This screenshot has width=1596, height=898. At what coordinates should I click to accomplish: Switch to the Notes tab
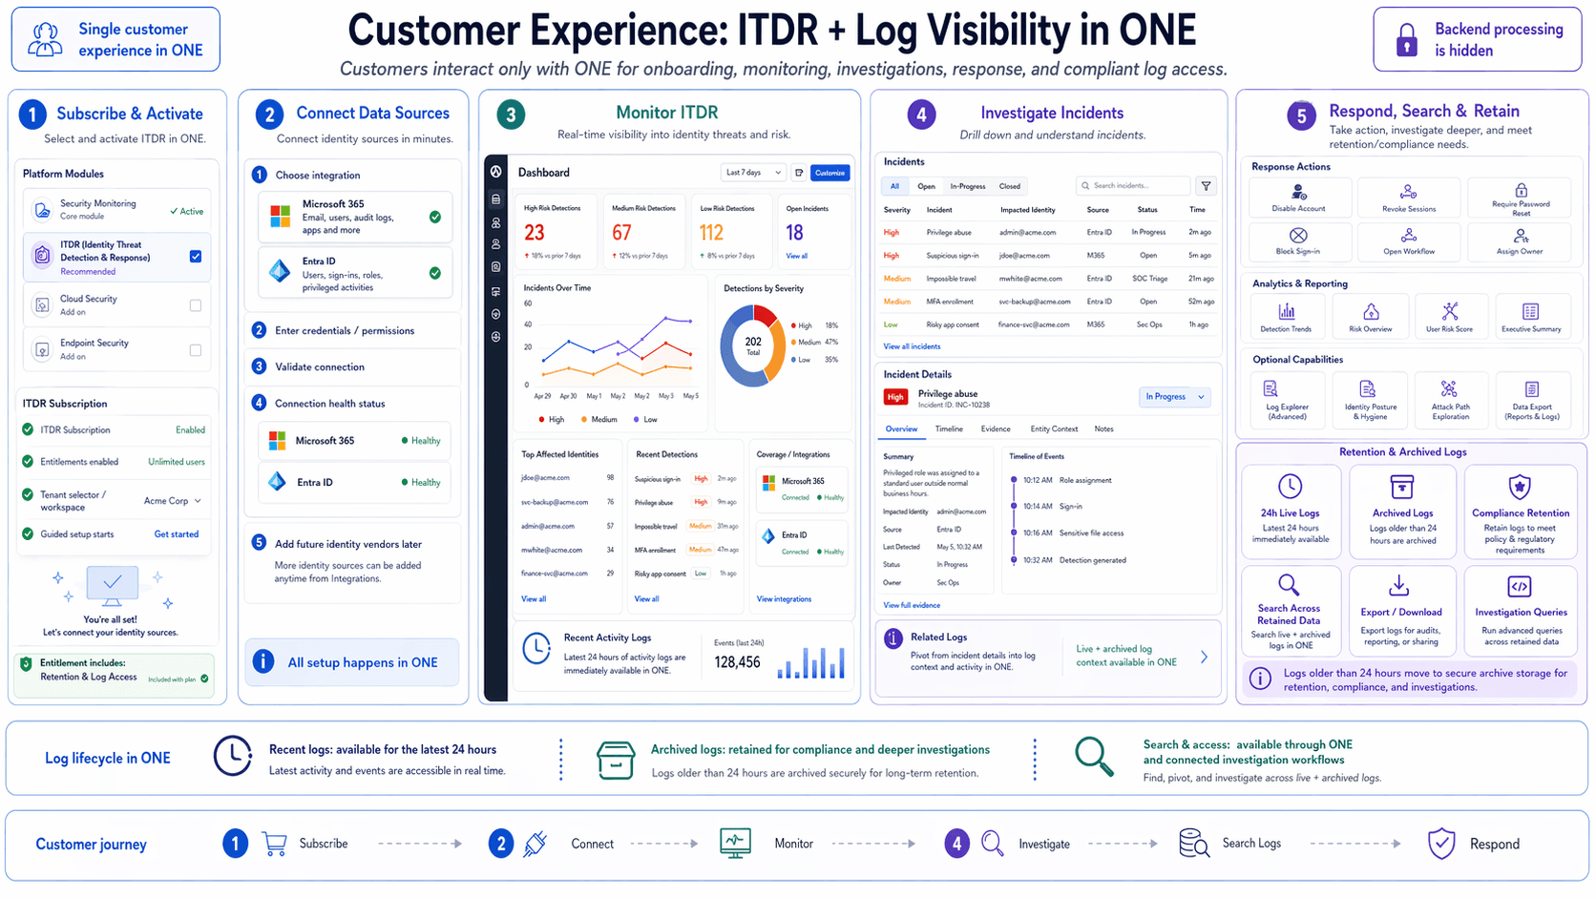(x=1103, y=429)
